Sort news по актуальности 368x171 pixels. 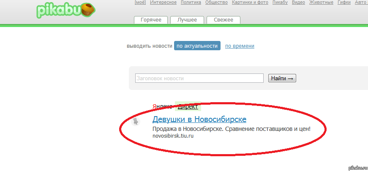[x=197, y=46]
